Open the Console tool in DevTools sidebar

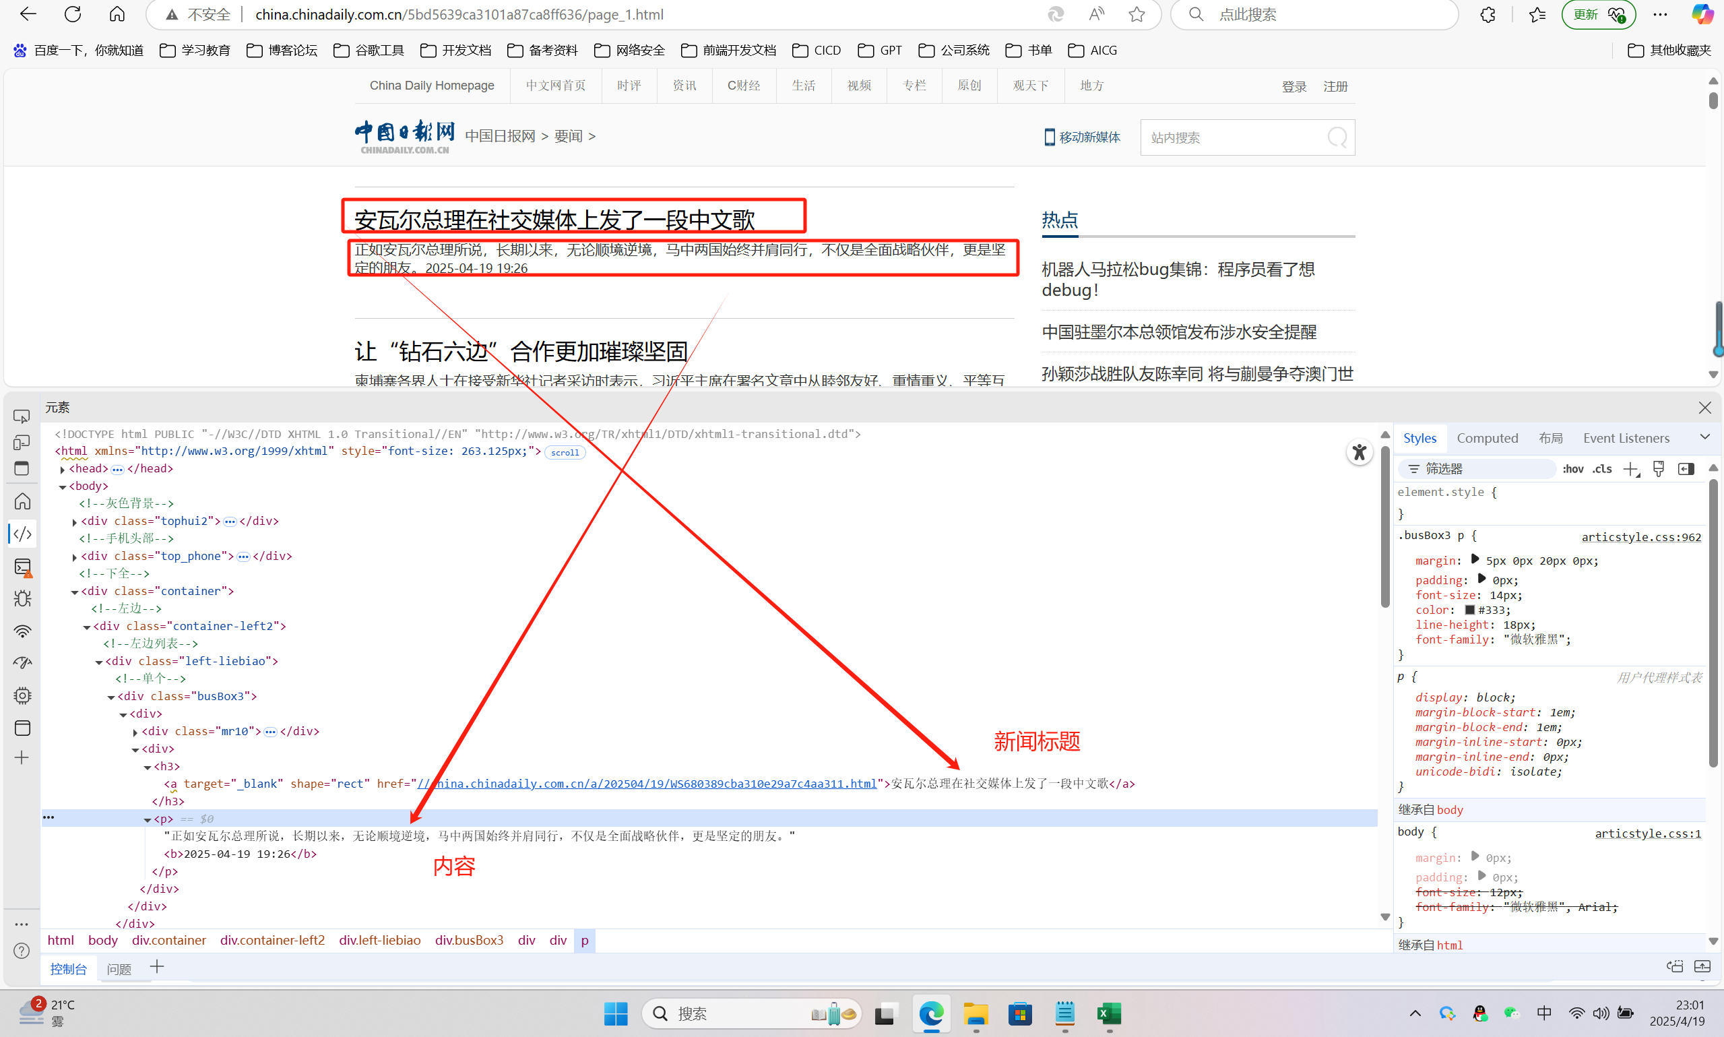pos(22,567)
